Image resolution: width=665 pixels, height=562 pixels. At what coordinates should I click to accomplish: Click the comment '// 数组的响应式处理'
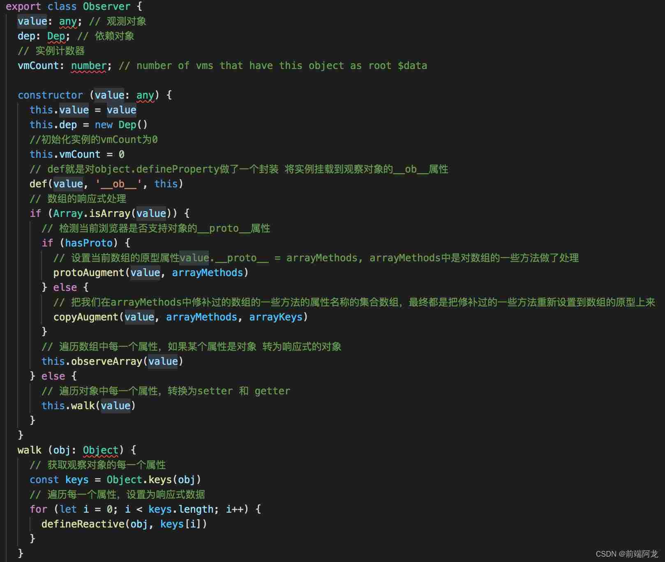click(78, 199)
